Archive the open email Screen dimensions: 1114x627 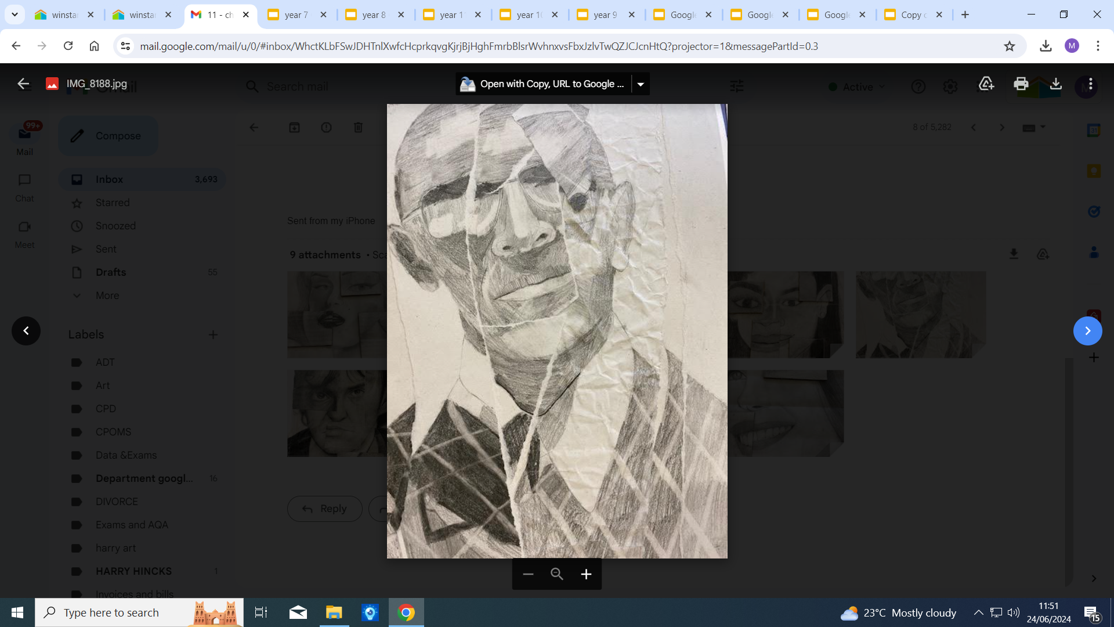coord(295,127)
